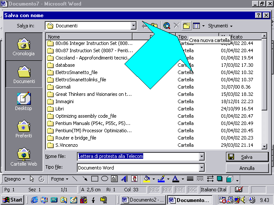Click the Line Style icon
Screen dimensions: 274x205
pos(190,179)
